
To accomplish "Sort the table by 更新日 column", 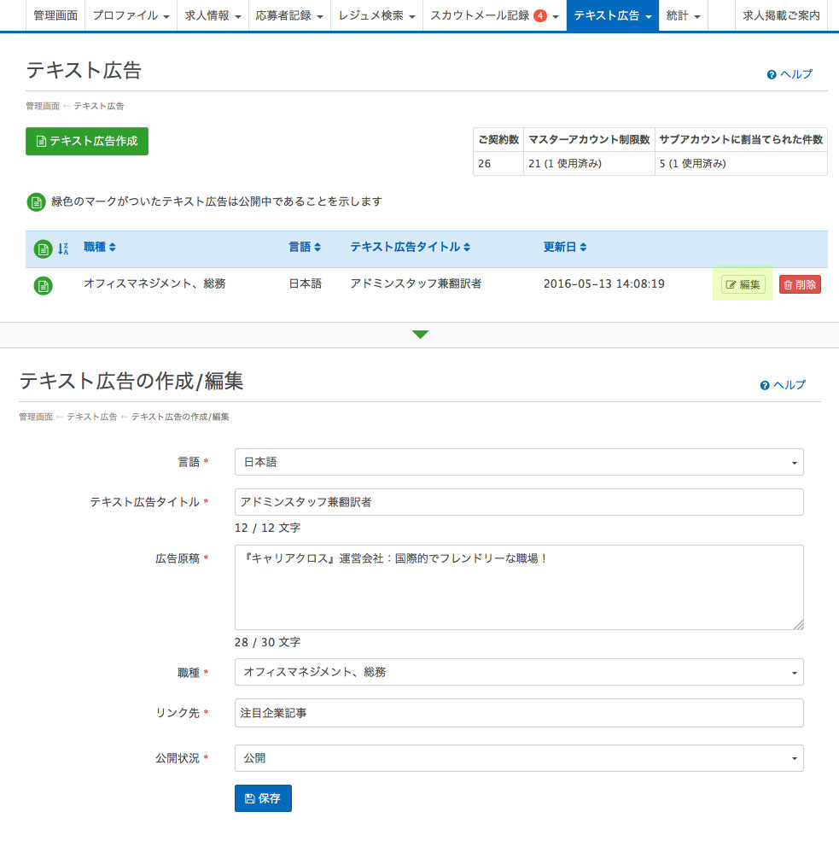I will [x=565, y=248].
